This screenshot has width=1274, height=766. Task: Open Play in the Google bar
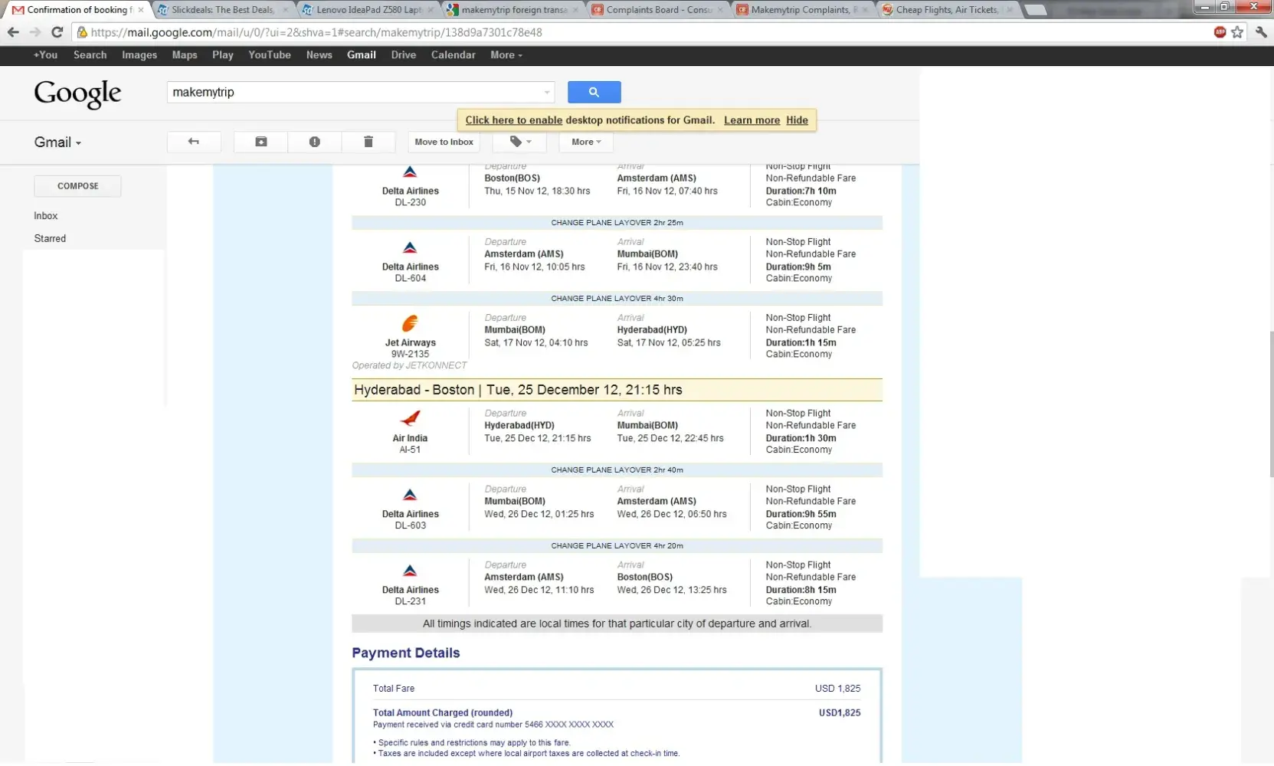tap(223, 55)
